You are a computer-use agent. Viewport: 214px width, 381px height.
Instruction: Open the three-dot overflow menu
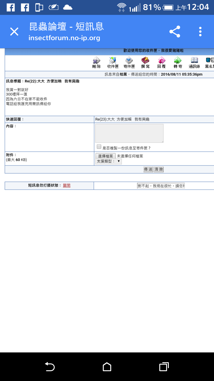pos(200,32)
